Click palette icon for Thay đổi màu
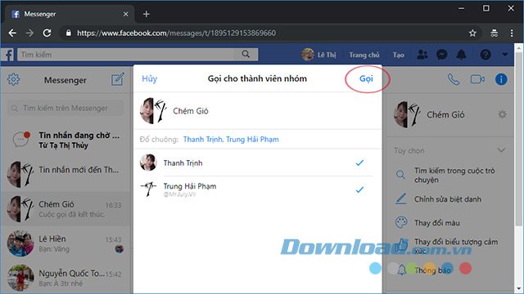The image size is (524, 294). (401, 222)
